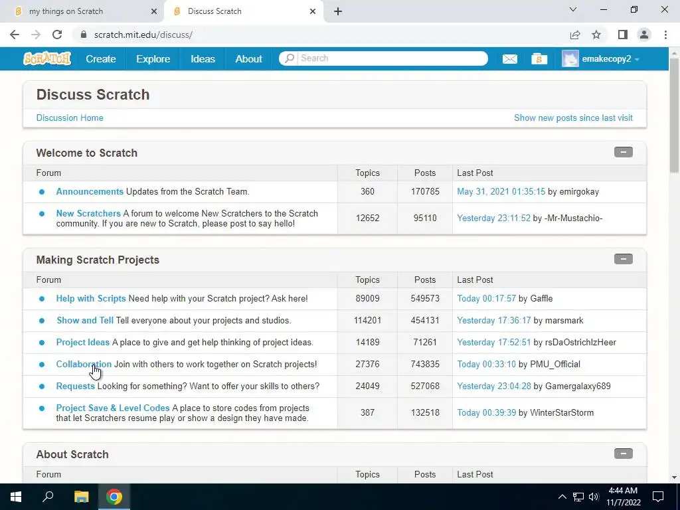
Task: Open the Chrome profile icon
Action: click(x=644, y=35)
